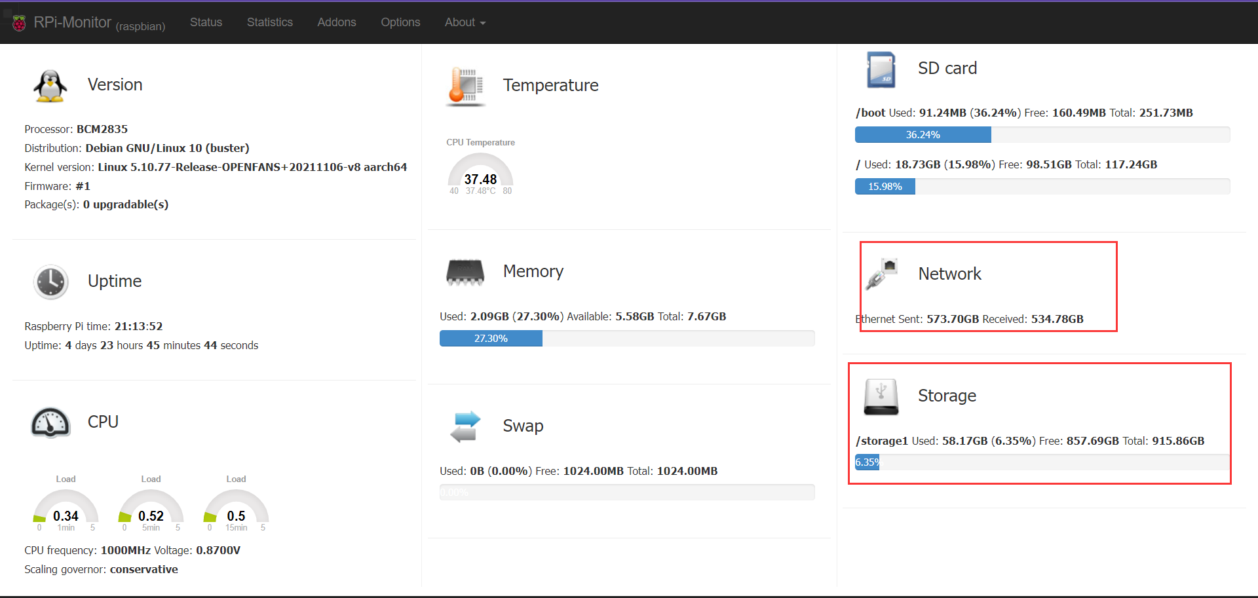The height and width of the screenshot is (598, 1258).
Task: Click the 1min load gauge showing 0.34
Action: click(66, 511)
